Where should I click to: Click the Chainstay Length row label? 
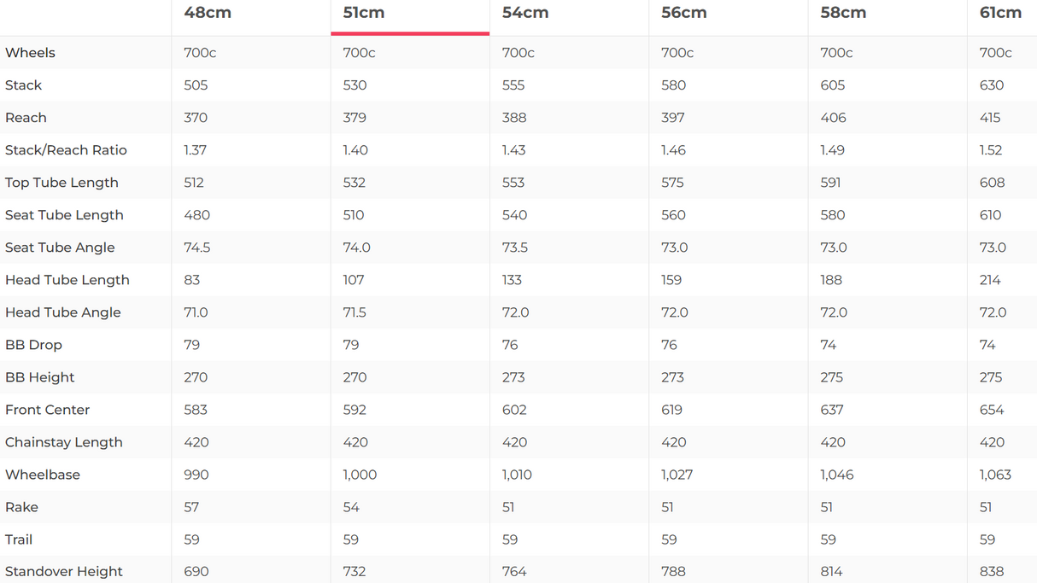click(64, 442)
